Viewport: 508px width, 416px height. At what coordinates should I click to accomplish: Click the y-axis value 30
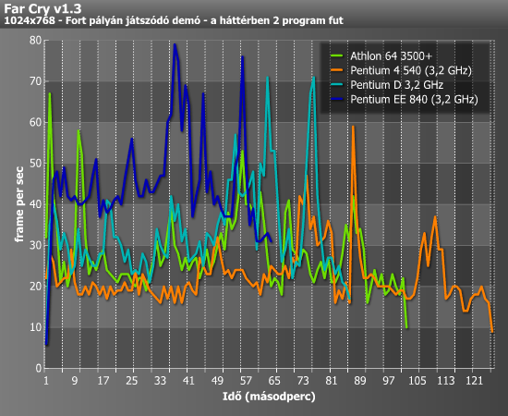tap(35, 246)
